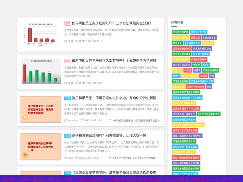Select the blue tag 灵芝孢子粉有什么作用
243x182 pixels.
pyautogui.click(x=202, y=81)
